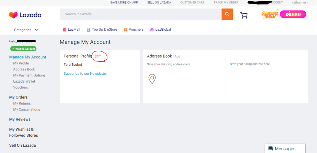The height and width of the screenshot is (153, 317).
Task: Click the pink Thai play-now button
Action: [x=293, y=14]
